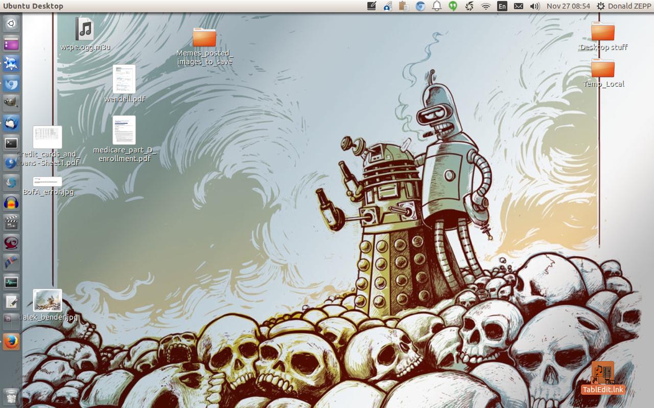This screenshot has width=654, height=408.
Task: Open the clipboard manager indicator
Action: pos(404,6)
